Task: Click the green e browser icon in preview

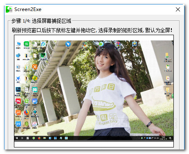Action: (x=26, y=101)
